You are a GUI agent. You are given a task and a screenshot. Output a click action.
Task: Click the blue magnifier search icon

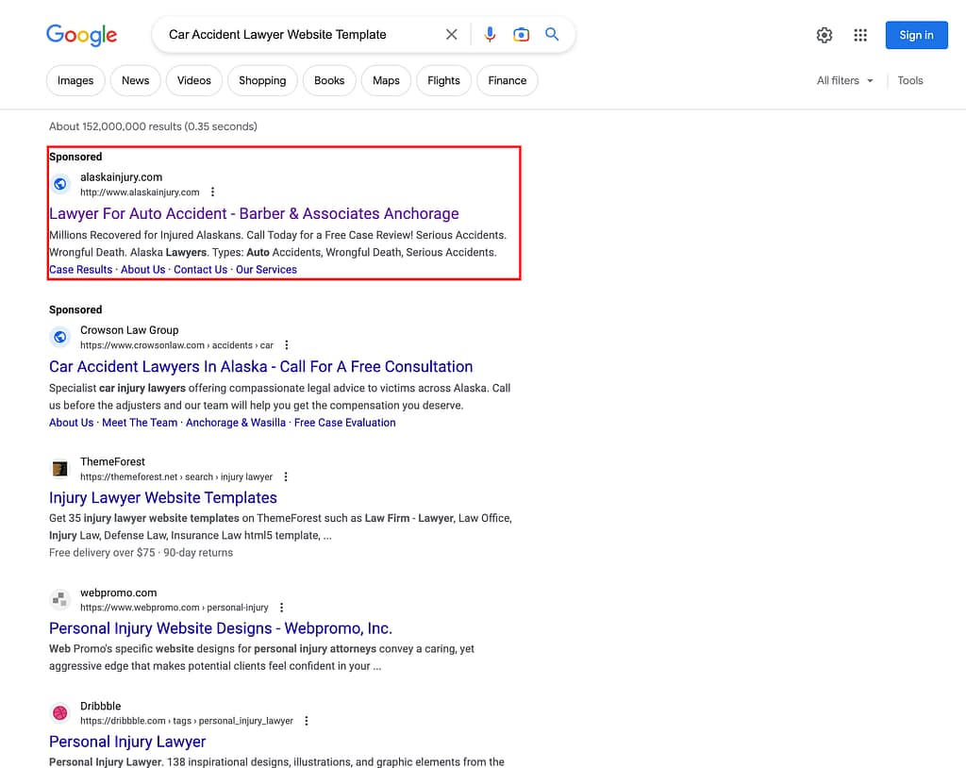point(552,34)
